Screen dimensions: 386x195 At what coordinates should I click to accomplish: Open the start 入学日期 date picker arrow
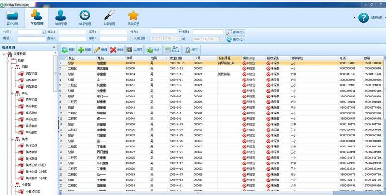[180, 39]
